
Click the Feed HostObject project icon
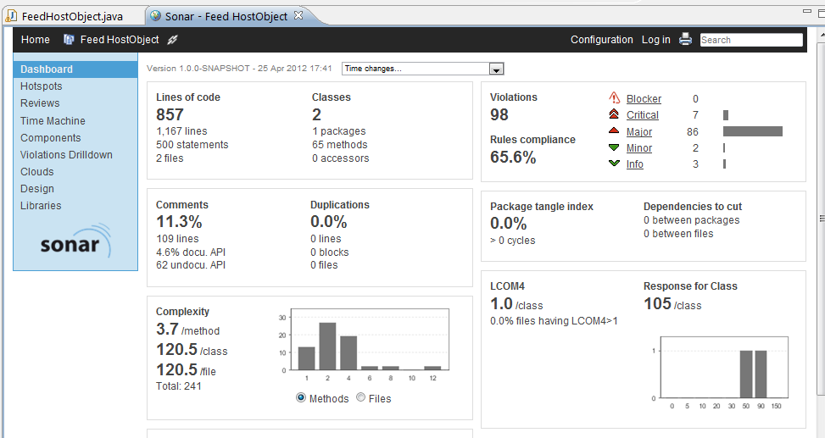(x=69, y=40)
